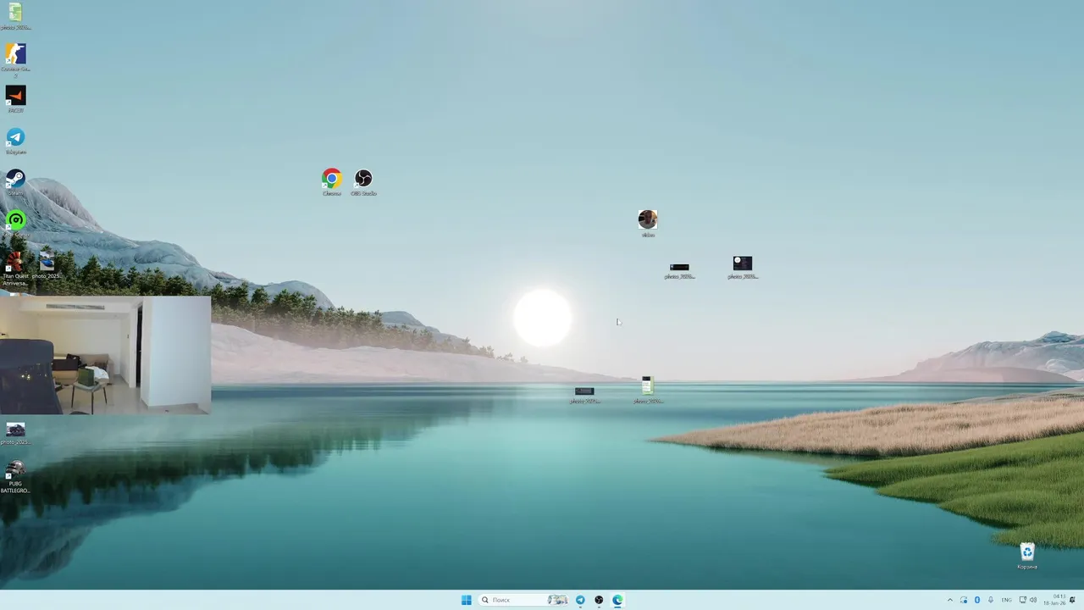Select the photo file with dark profile-card thumbnail
The image size is (1084, 610).
(743, 268)
